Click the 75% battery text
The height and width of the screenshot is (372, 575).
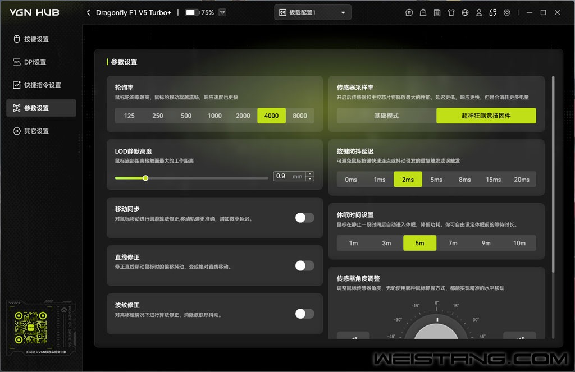(x=208, y=12)
